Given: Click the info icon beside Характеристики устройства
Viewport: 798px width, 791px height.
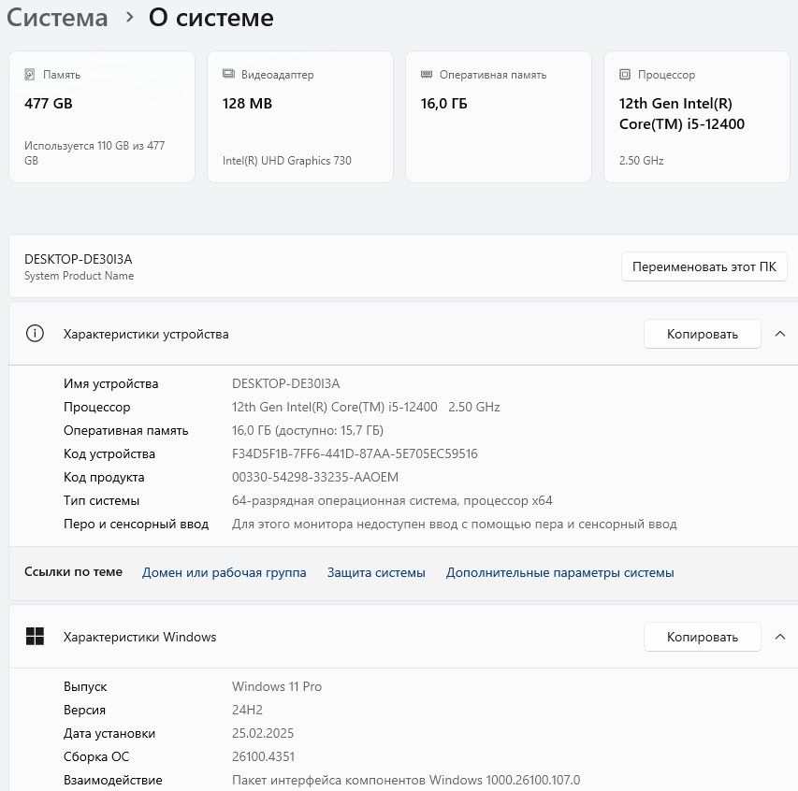Looking at the screenshot, I should (35, 334).
